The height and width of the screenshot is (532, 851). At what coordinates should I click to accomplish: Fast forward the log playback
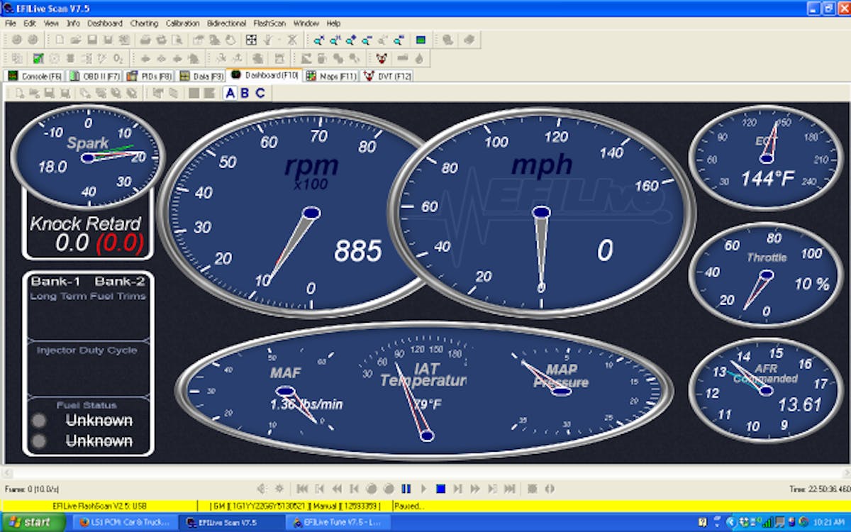(475, 488)
